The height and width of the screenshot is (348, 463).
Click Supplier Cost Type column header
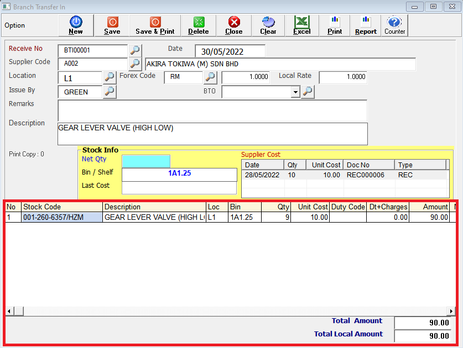(x=420, y=165)
